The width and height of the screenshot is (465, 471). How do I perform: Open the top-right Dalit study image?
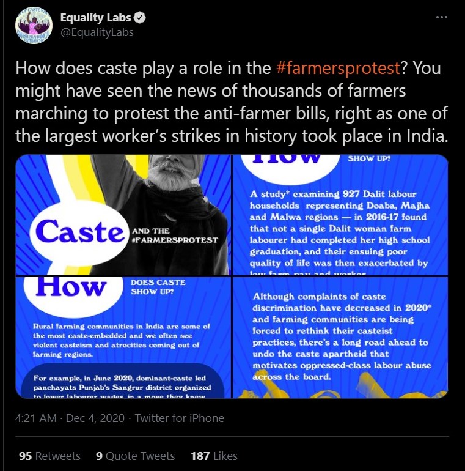[341, 214]
